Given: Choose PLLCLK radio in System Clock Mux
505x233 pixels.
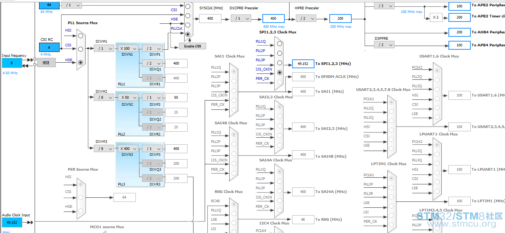Looking at the screenshot, I should [x=188, y=34].
